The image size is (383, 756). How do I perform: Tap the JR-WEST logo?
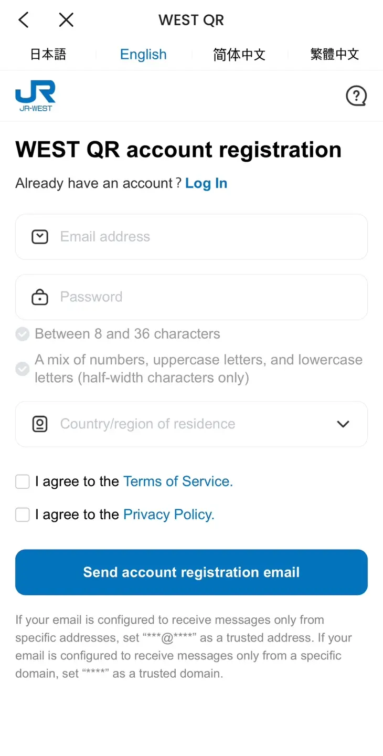point(35,96)
